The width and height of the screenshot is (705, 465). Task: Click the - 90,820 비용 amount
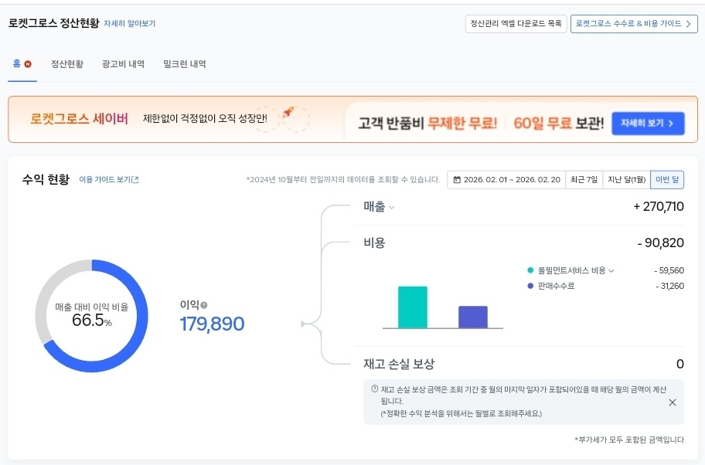pyautogui.click(x=660, y=243)
